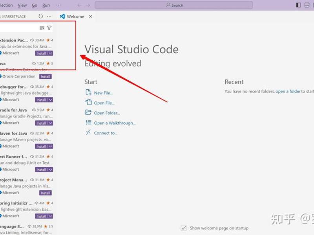The width and height of the screenshot is (314, 235).
Task: Click the VS Code logo on Welcome tab
Action: pos(62,16)
